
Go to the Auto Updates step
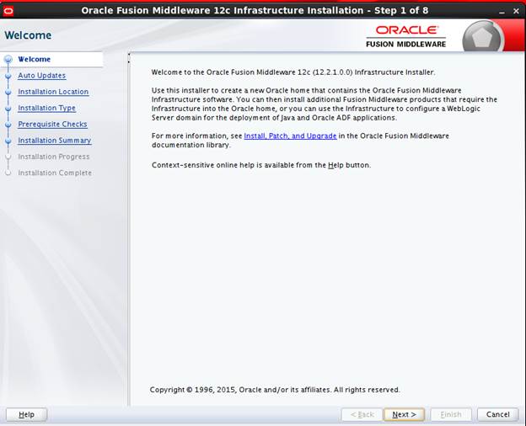coord(41,76)
